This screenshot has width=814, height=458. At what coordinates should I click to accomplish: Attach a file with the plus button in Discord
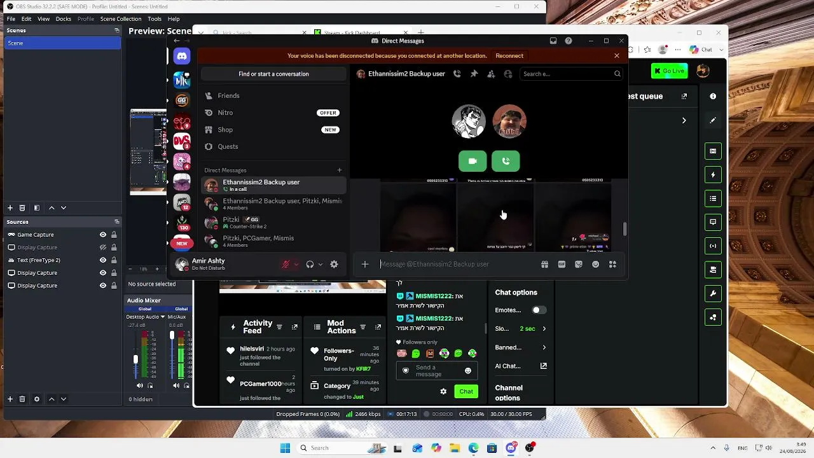click(x=365, y=264)
